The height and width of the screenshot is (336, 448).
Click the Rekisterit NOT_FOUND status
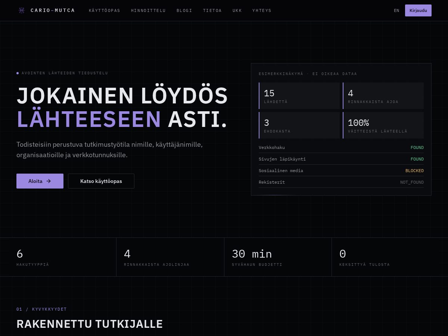[412, 182]
